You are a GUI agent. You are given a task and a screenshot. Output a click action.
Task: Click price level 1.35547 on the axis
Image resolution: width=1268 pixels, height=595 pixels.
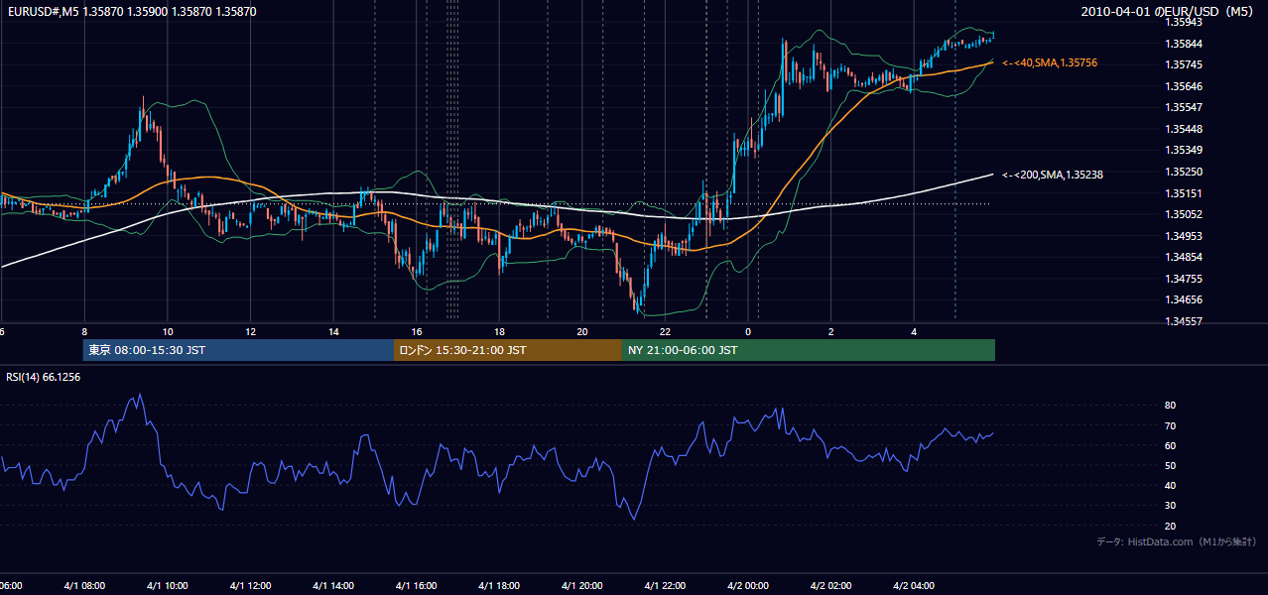(1183, 107)
